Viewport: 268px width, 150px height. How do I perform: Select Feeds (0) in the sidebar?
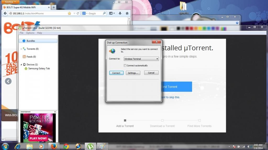[x=31, y=57]
